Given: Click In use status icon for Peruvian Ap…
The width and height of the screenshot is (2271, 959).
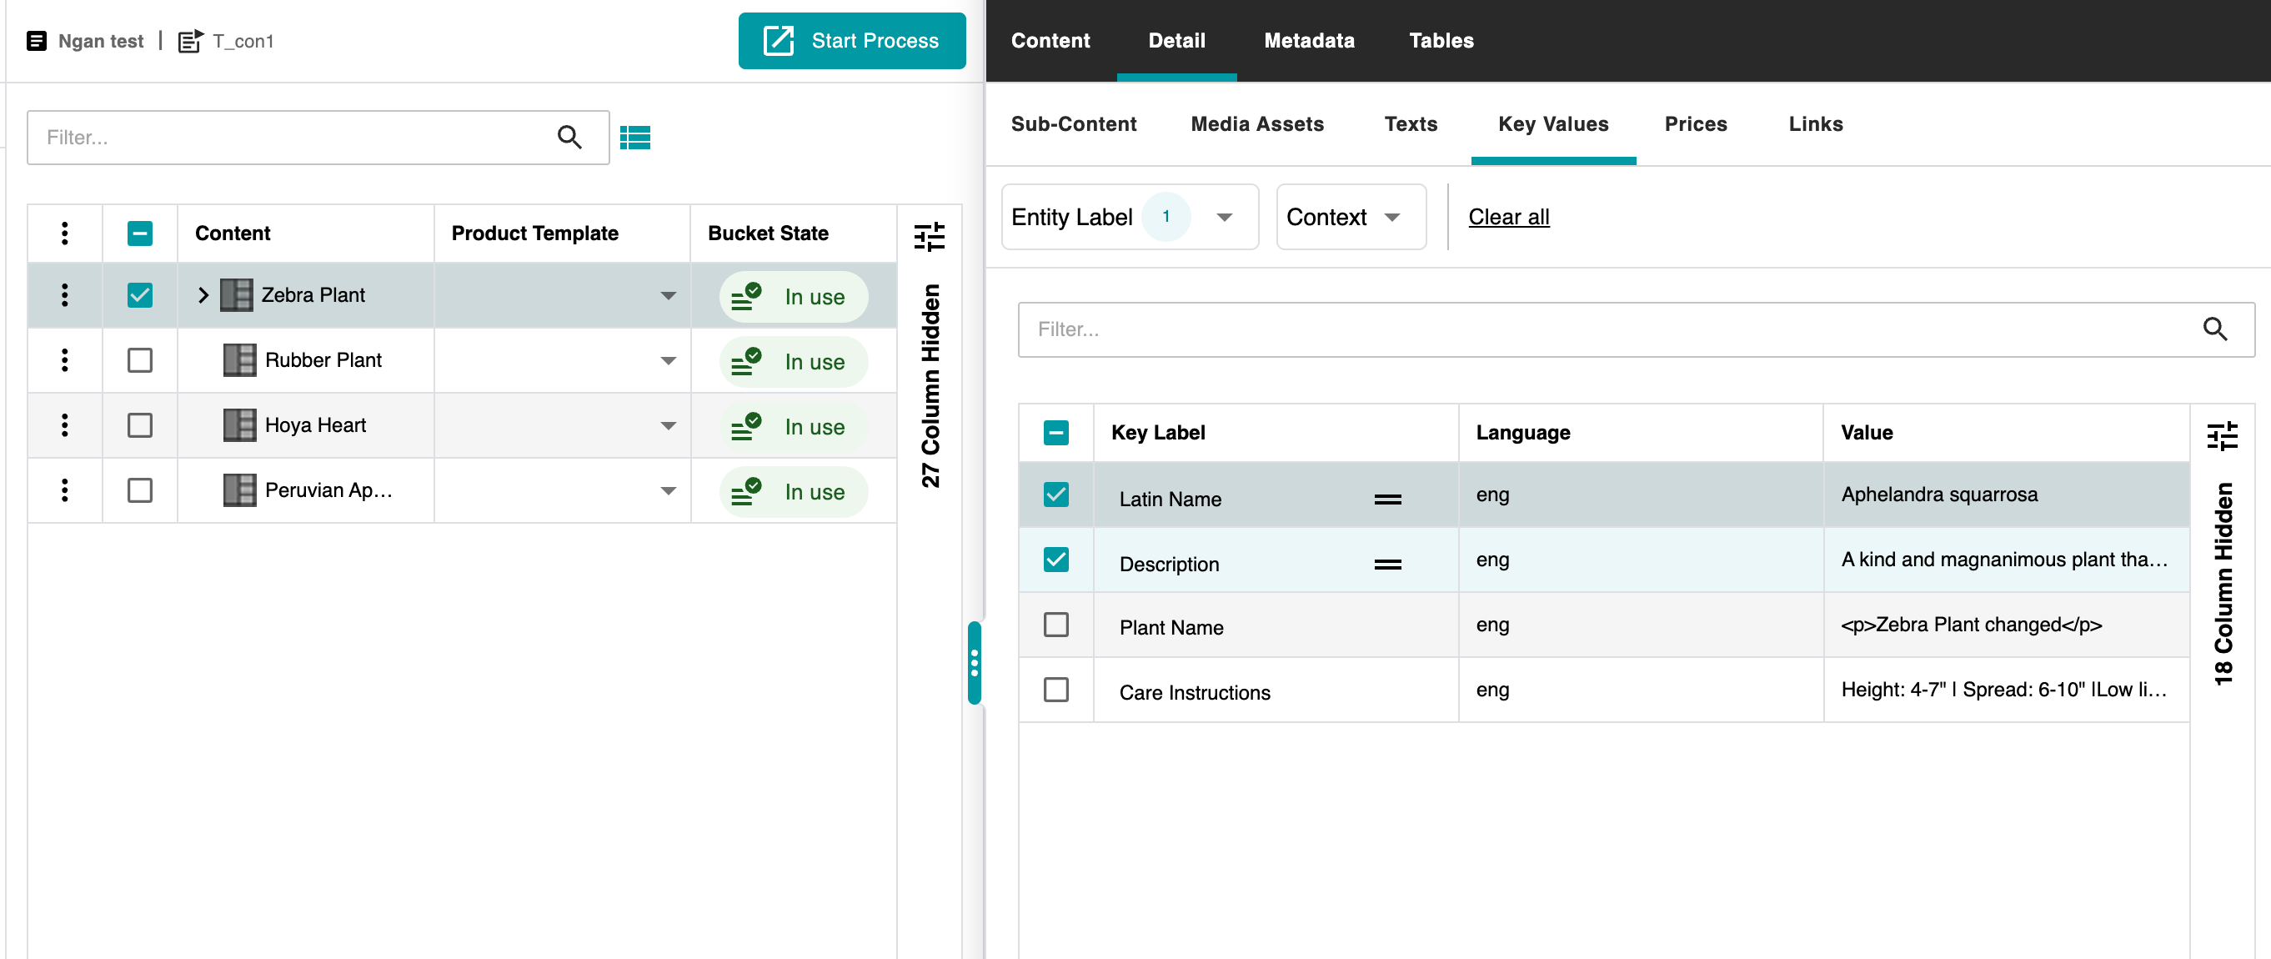Looking at the screenshot, I should point(746,492).
